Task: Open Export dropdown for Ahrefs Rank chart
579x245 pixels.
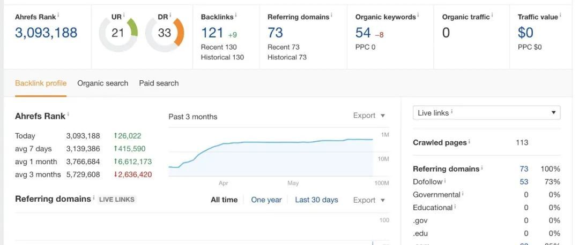Action: click(x=369, y=116)
